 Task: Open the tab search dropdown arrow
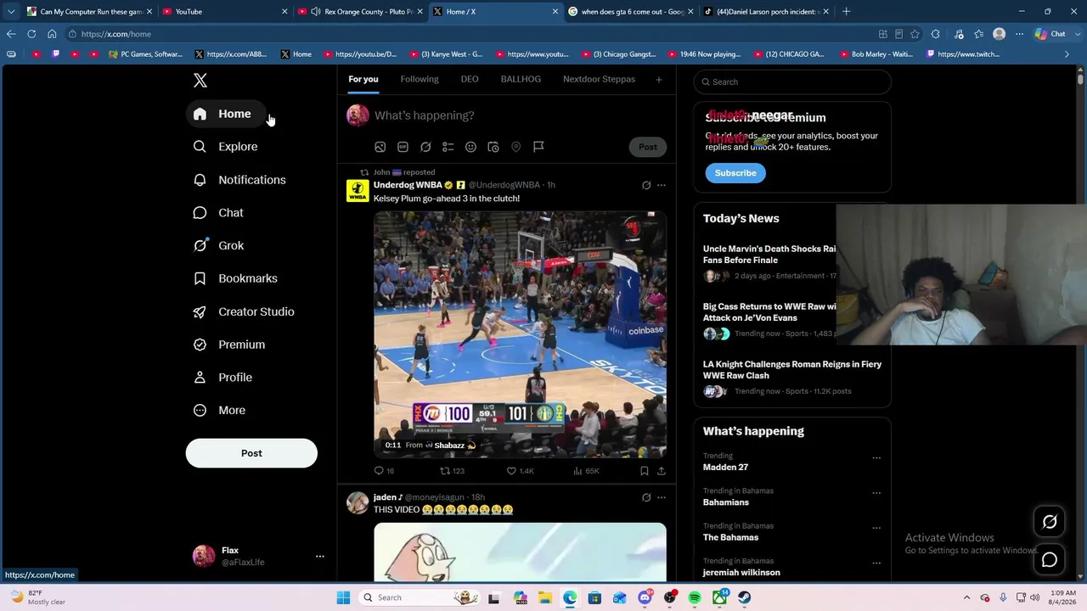click(11, 12)
